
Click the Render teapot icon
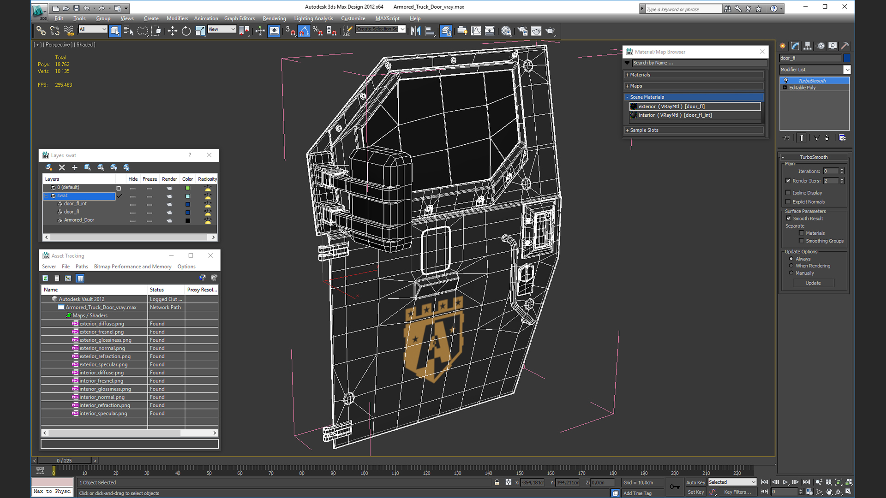550,31
